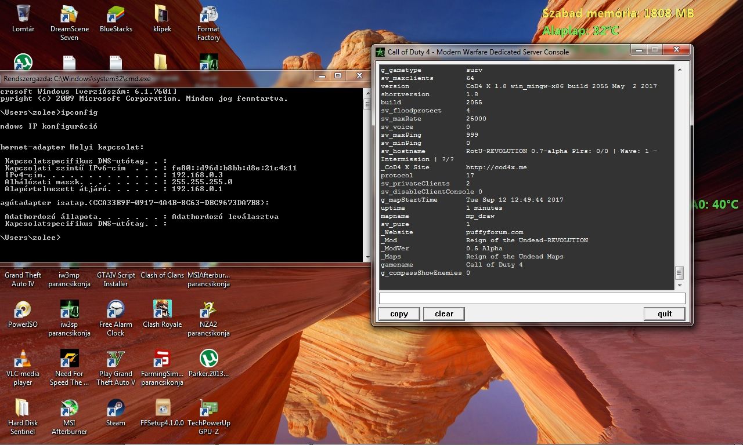
Task: Click the puffyforum.com website value
Action: (495, 232)
